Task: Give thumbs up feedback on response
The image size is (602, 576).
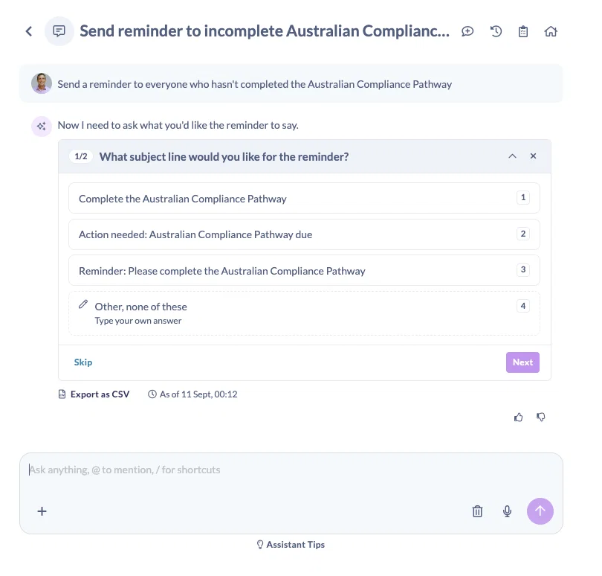Action: click(x=518, y=417)
